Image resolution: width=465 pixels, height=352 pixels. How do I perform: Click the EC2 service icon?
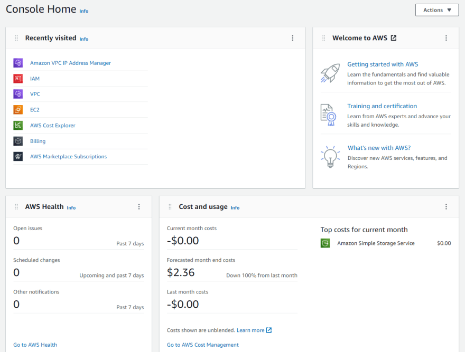pos(18,110)
